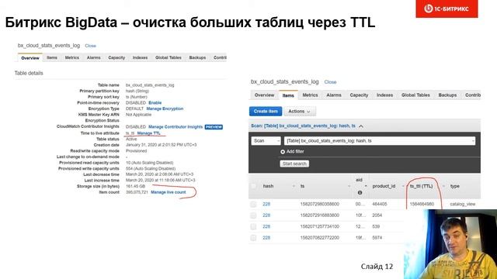Click the plus icon beside Add filter
Image resolution: width=497 pixels, height=279 pixels.
pos(283,152)
